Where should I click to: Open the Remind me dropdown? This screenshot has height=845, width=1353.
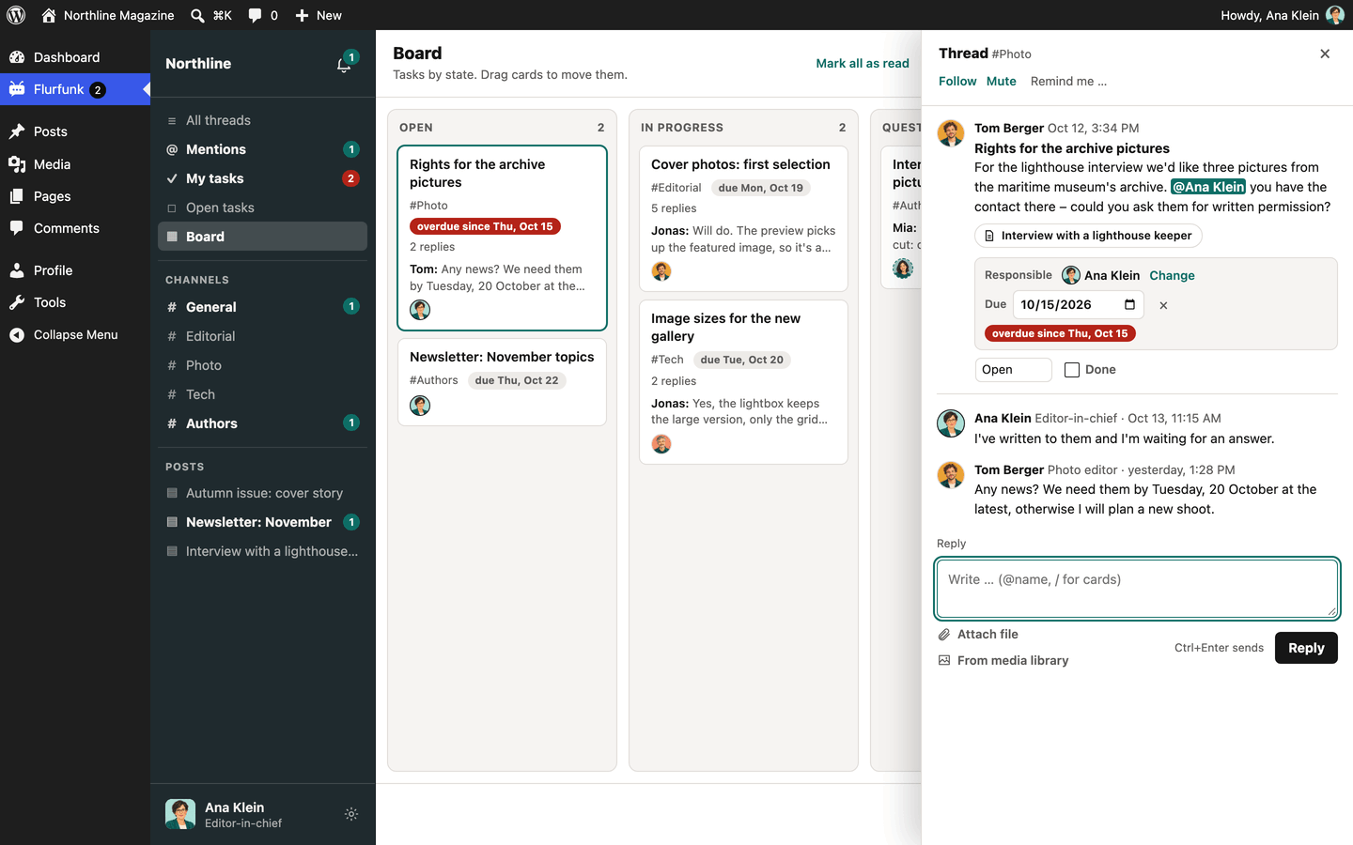coord(1068,82)
